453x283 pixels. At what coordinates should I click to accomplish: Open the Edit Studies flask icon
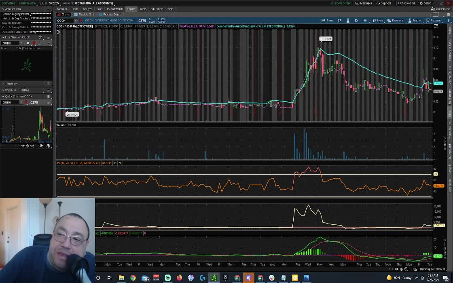pyautogui.click(x=348, y=21)
